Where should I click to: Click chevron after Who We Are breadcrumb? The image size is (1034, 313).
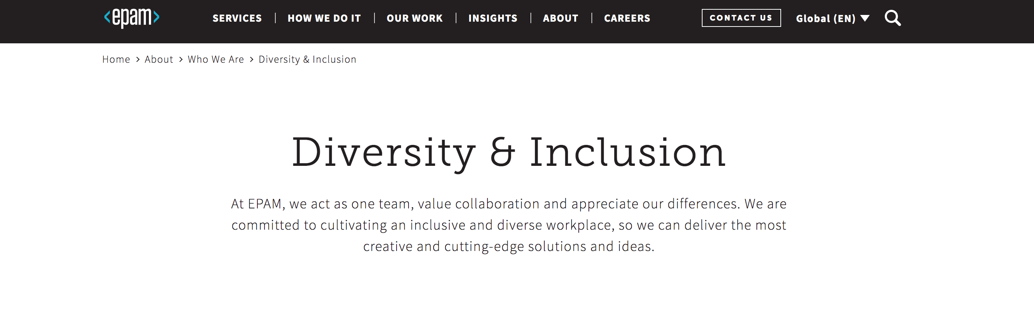pos(252,59)
